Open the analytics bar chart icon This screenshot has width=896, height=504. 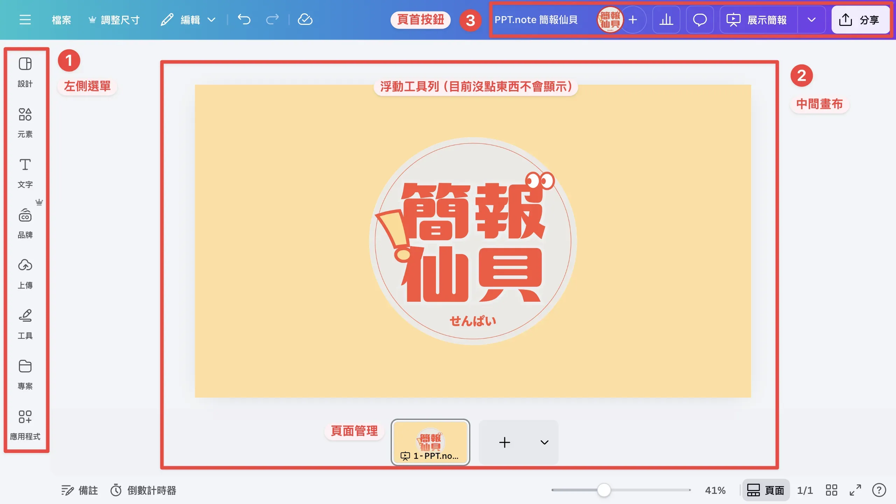click(666, 20)
